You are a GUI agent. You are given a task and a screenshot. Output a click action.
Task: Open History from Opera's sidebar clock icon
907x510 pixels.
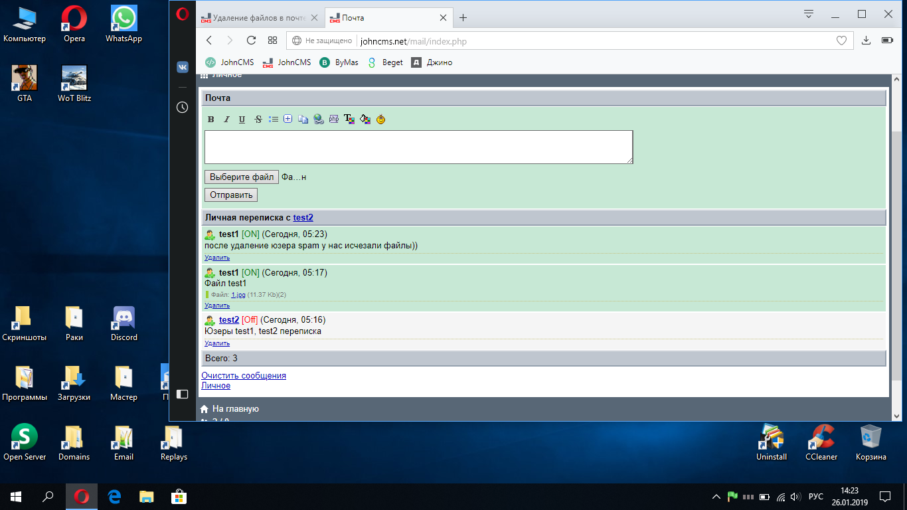pos(183,107)
